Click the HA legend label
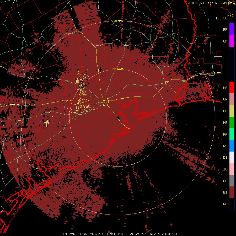 pos(225,88)
